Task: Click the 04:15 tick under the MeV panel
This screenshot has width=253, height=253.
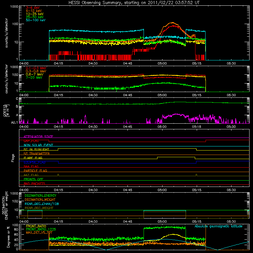Action: [x=59, y=95]
